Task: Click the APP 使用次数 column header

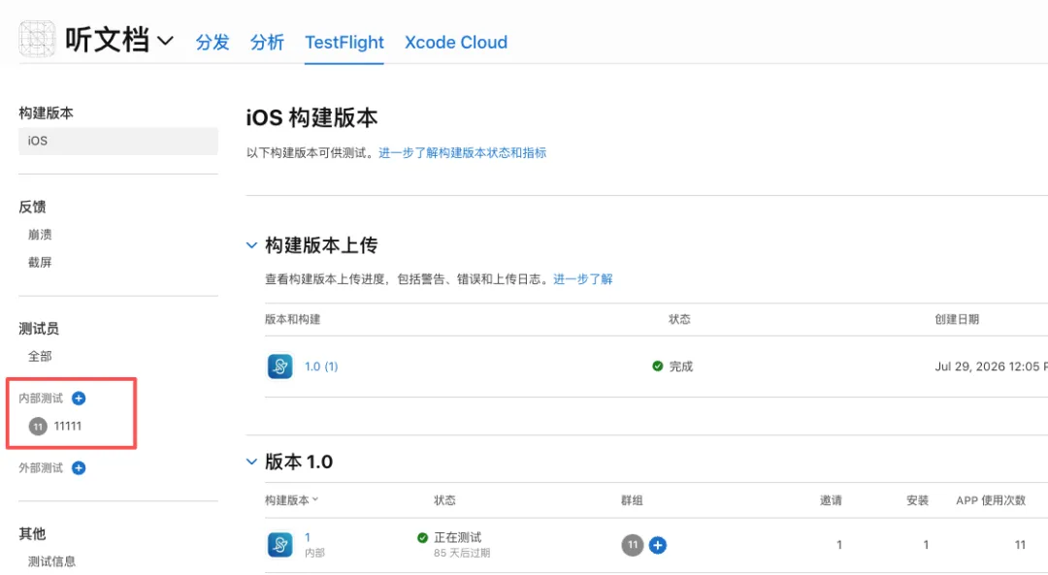Action: point(991,500)
